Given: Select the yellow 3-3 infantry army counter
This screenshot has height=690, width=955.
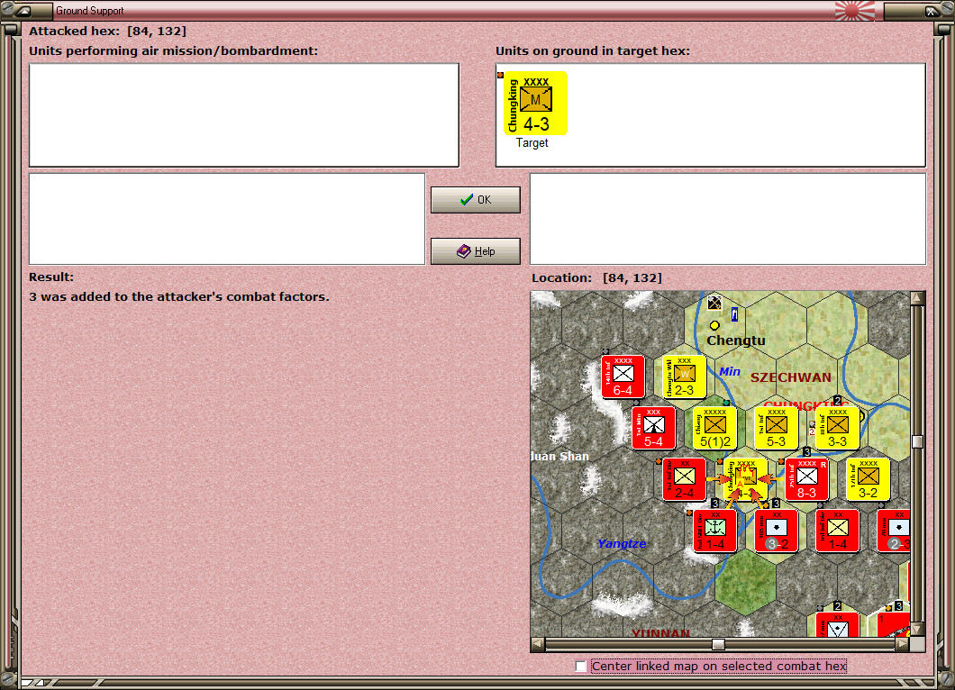Looking at the screenshot, I should (837, 428).
